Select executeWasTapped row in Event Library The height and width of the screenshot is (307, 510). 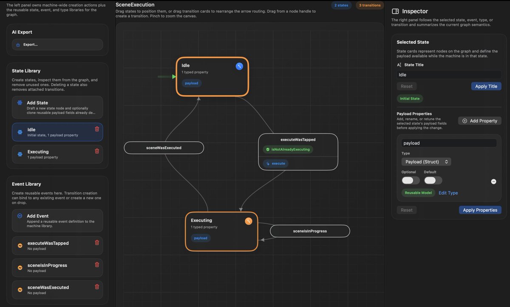[x=57, y=246]
